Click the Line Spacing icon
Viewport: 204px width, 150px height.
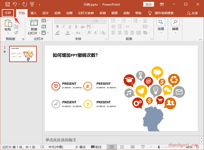[135, 21]
